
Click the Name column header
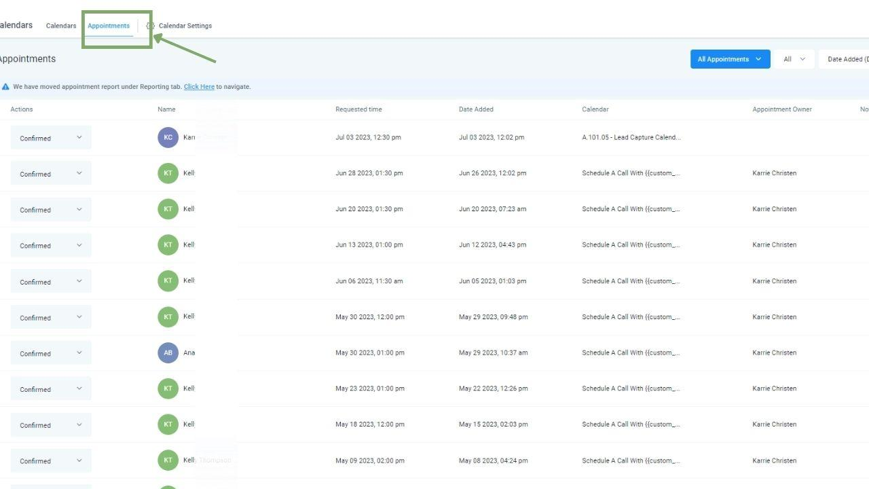point(166,109)
